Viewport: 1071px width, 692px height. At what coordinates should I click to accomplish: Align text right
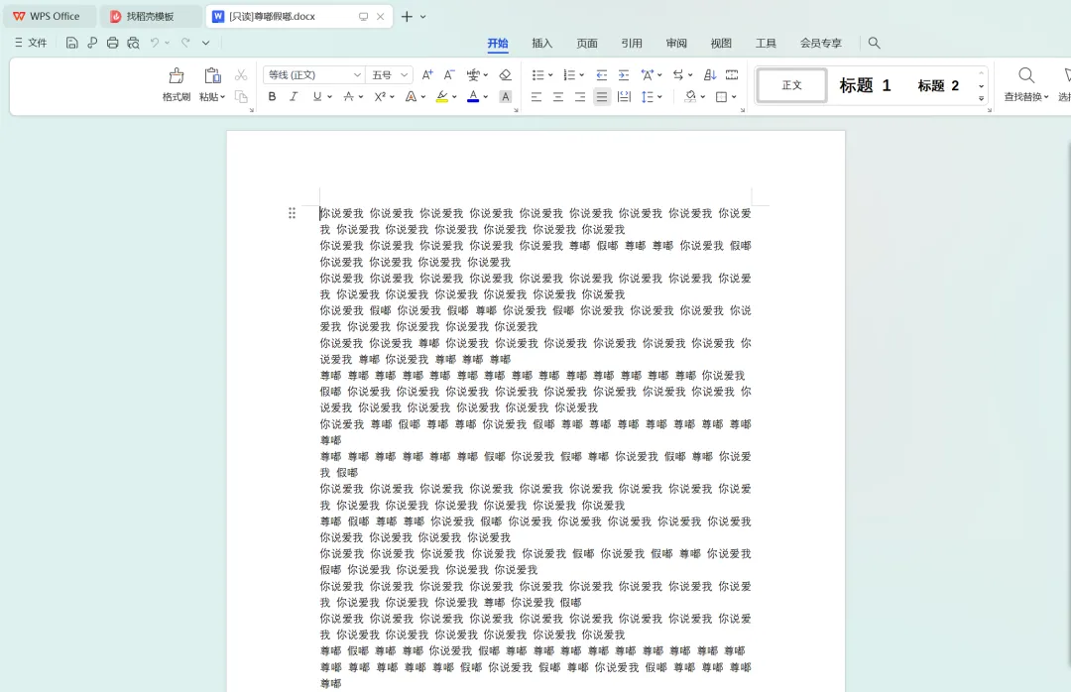580,97
